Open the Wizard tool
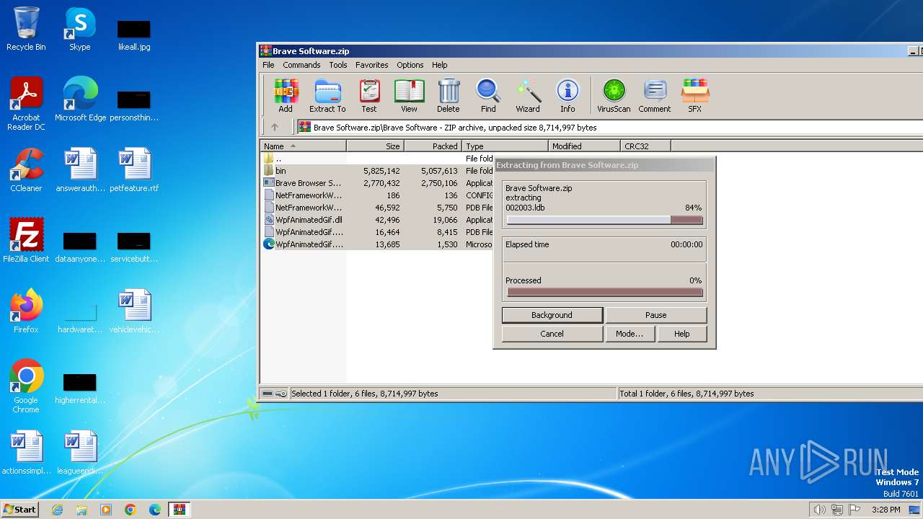The width and height of the screenshot is (923, 519). [x=528, y=96]
